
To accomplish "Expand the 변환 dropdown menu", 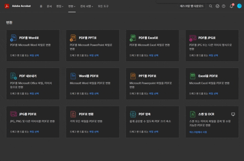I will (x=72, y=6).
